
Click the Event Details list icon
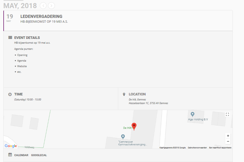[10, 37]
